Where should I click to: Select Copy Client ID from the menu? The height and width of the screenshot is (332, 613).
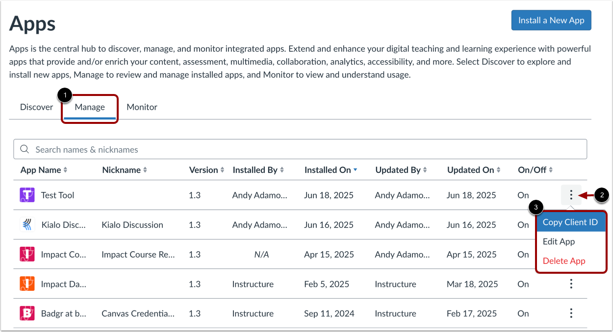(x=570, y=222)
